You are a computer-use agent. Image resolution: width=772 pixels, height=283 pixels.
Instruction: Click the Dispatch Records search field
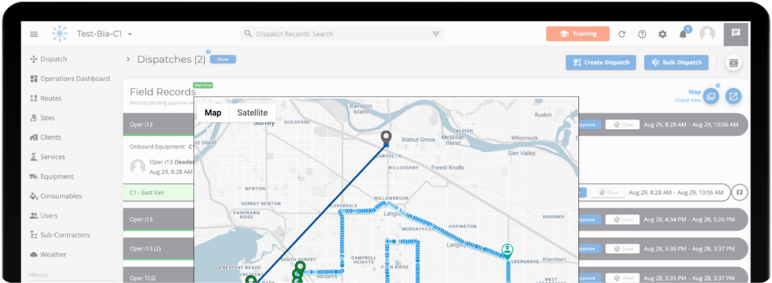338,34
